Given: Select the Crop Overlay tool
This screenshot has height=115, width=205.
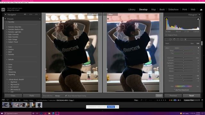Looking at the screenshot, I should (x=167, y=39).
